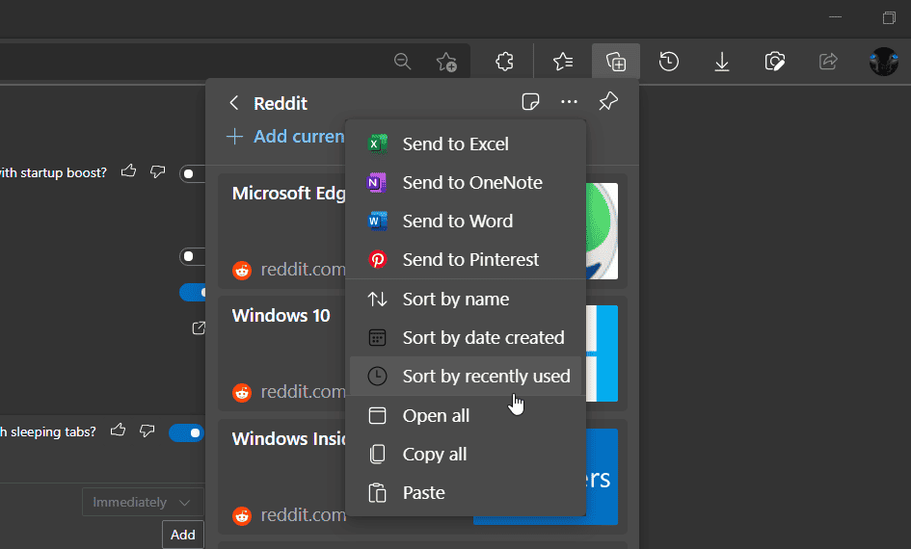Click the Share arrow toolbar icon
Screen dimensions: 911x549
tap(828, 61)
